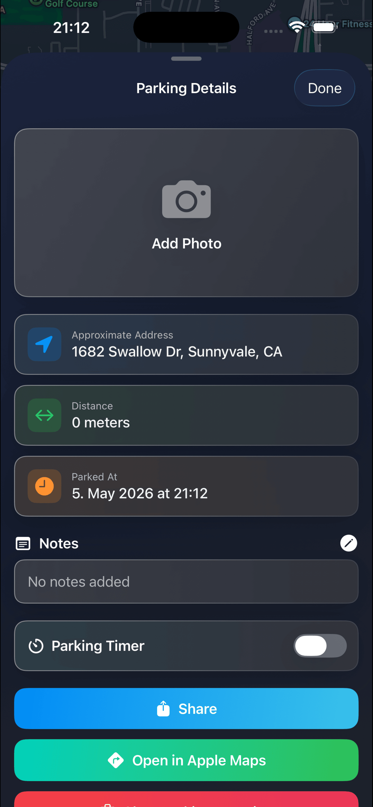373x807 pixels.
Task: Click the No notes added field
Action: 186,582
